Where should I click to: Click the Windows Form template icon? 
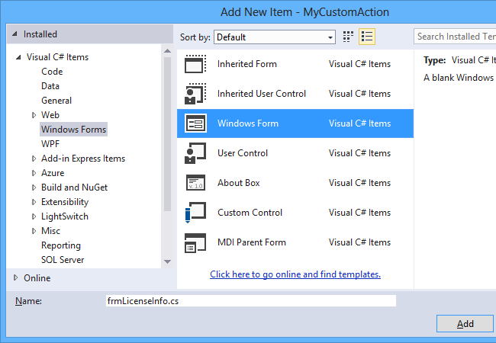(x=195, y=123)
